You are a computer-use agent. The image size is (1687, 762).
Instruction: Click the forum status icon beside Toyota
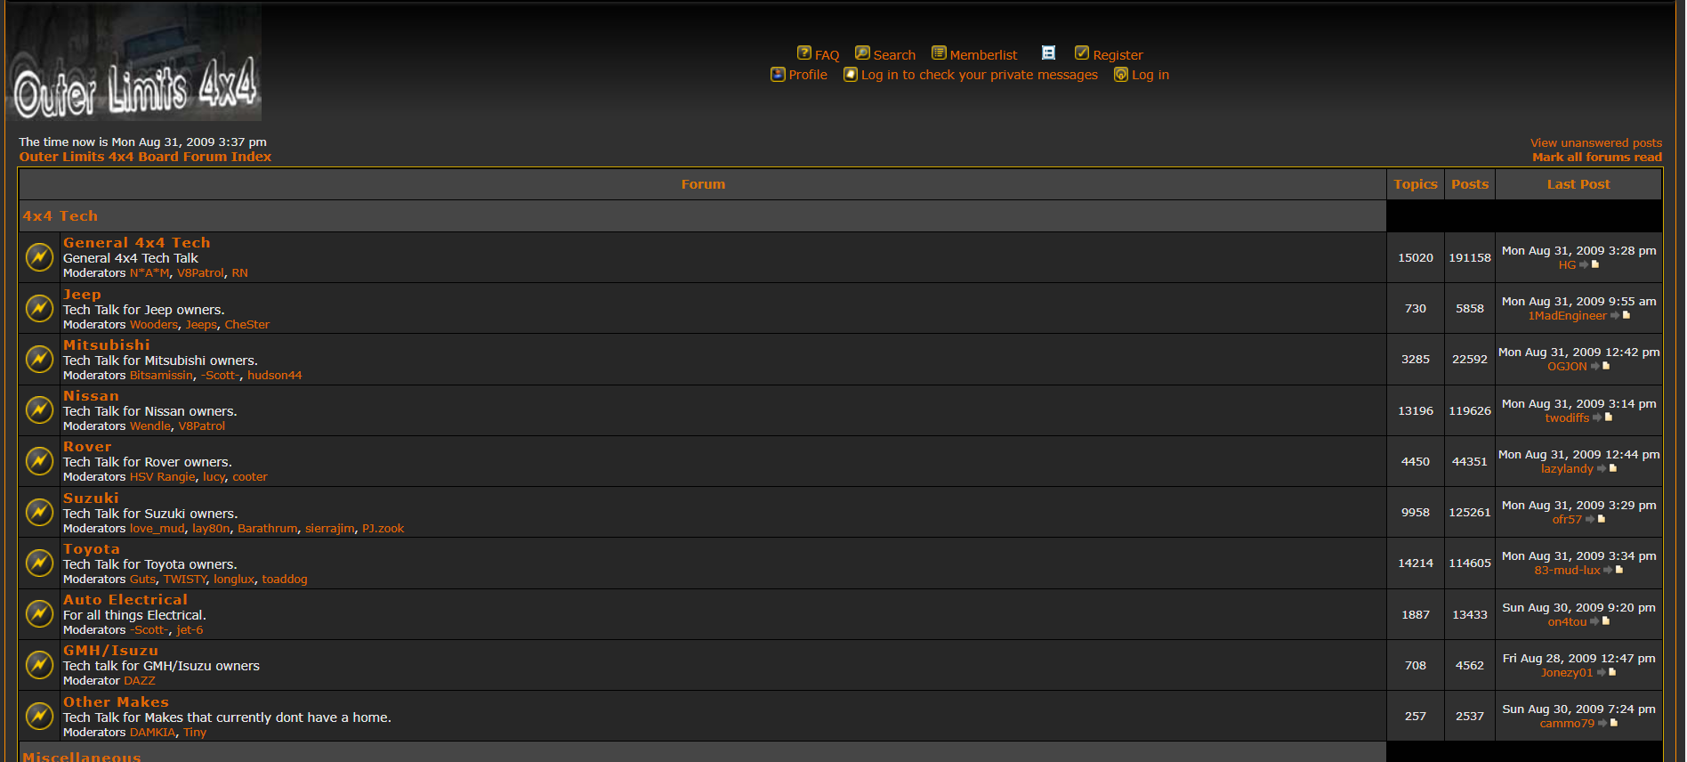(39, 563)
